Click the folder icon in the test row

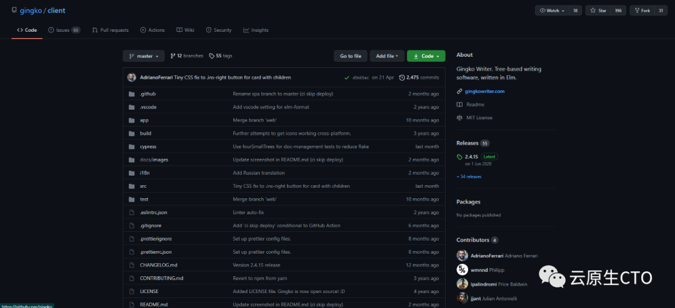pyautogui.click(x=132, y=200)
